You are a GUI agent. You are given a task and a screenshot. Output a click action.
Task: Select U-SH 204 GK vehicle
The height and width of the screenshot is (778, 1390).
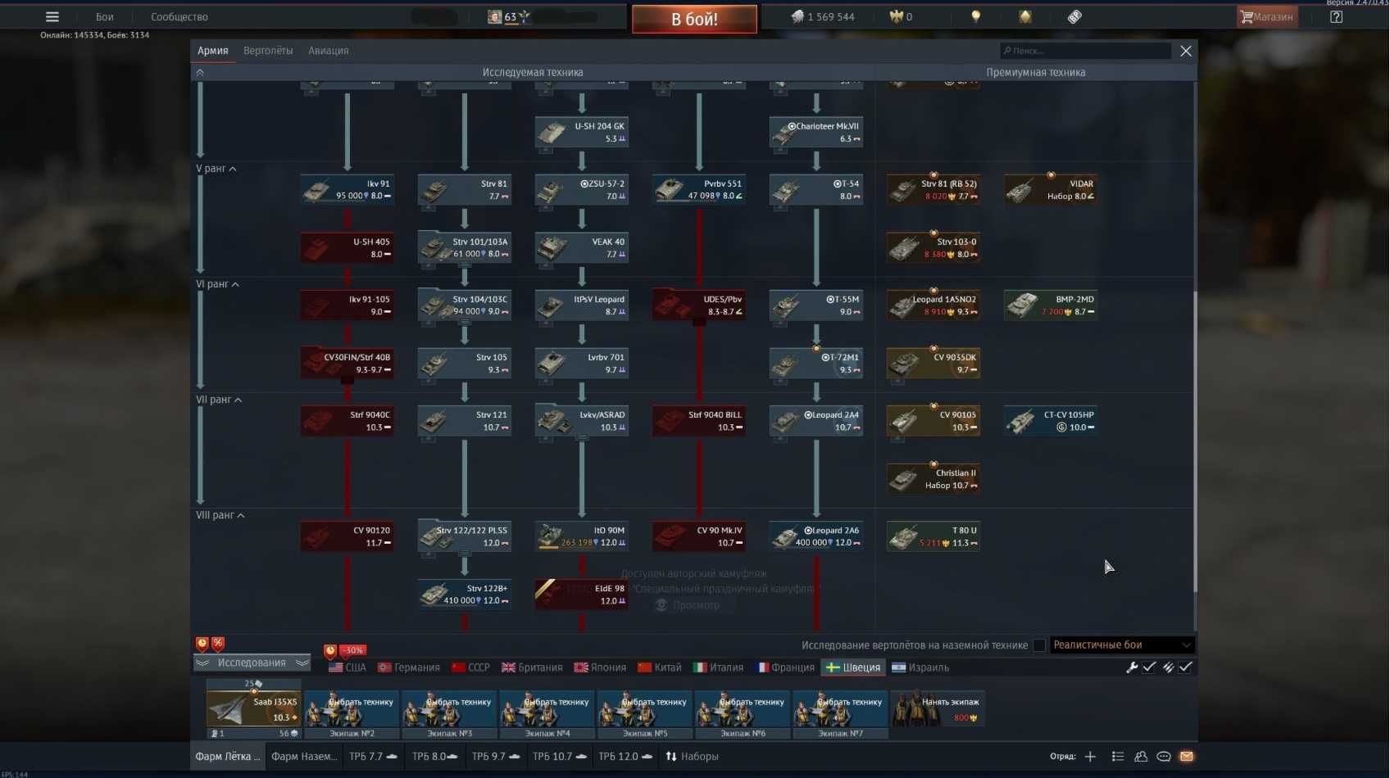(581, 132)
